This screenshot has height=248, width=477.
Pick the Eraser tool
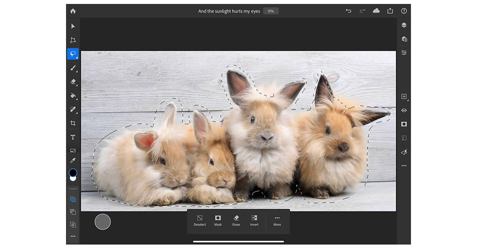(x=73, y=82)
